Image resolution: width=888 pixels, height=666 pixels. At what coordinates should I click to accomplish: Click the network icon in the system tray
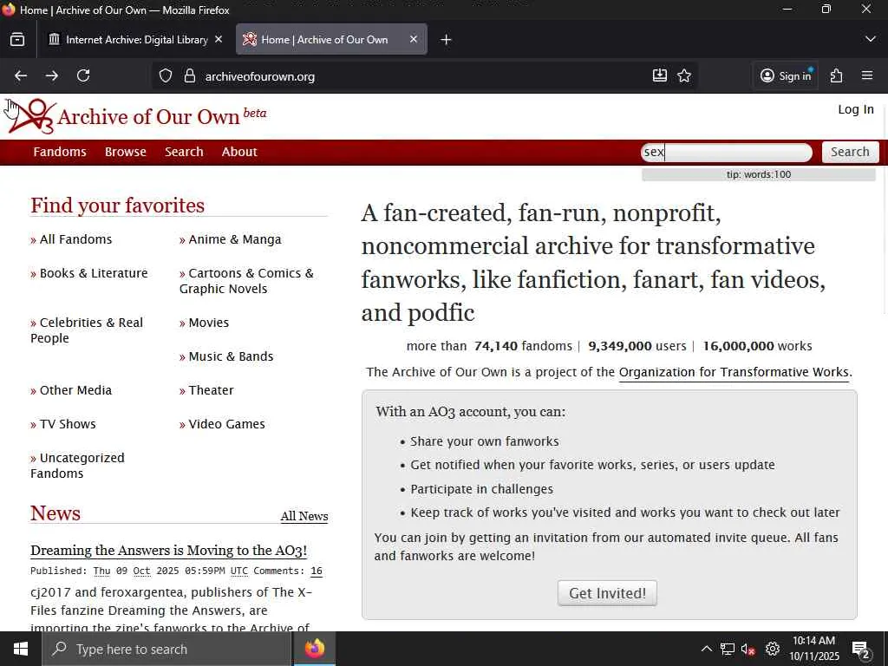728,649
